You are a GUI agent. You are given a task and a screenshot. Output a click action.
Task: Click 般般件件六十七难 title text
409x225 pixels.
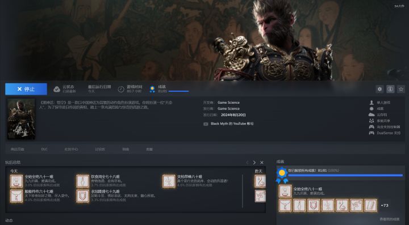pos(39,192)
